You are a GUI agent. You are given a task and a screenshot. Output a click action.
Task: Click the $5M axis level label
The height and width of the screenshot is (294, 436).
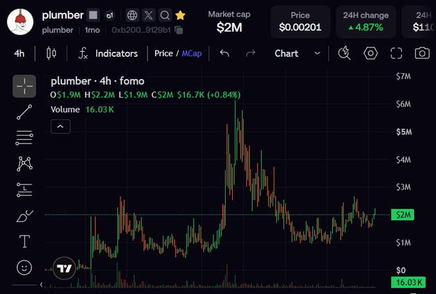point(404,132)
